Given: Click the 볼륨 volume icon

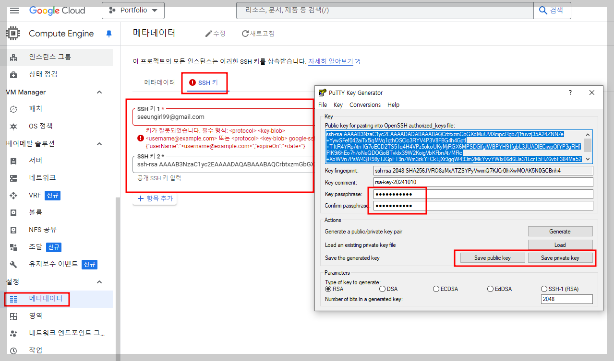Looking at the screenshot, I should [13, 212].
